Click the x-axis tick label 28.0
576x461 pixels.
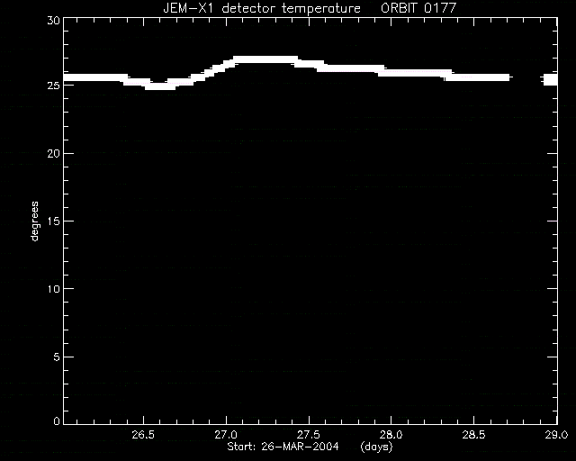pos(391,435)
